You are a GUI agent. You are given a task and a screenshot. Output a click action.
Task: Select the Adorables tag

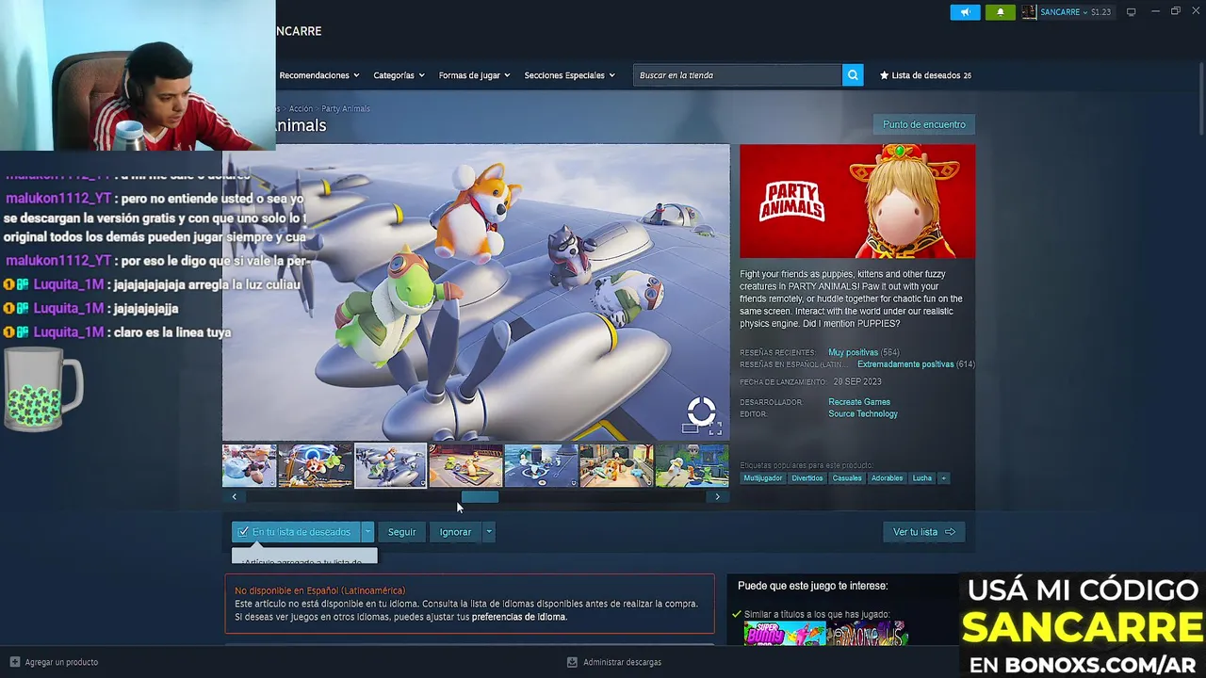tap(888, 478)
